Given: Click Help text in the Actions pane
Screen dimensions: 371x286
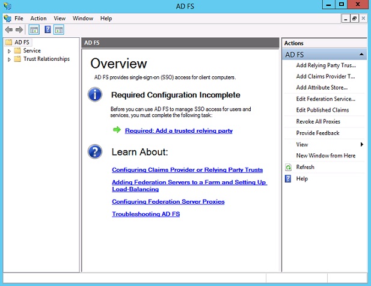Looking at the screenshot, I should tap(302, 178).
